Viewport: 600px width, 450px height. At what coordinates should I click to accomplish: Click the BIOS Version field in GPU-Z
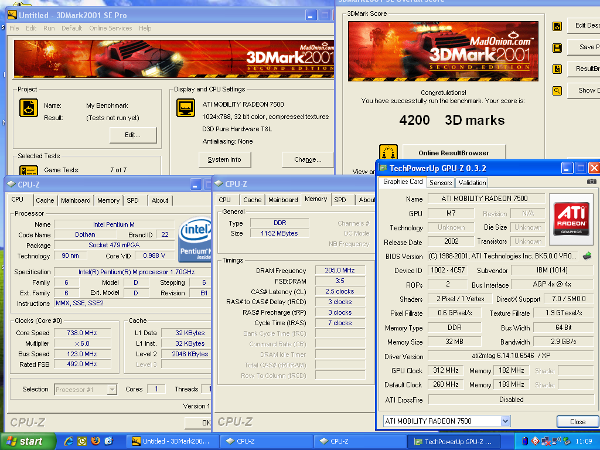click(502, 256)
